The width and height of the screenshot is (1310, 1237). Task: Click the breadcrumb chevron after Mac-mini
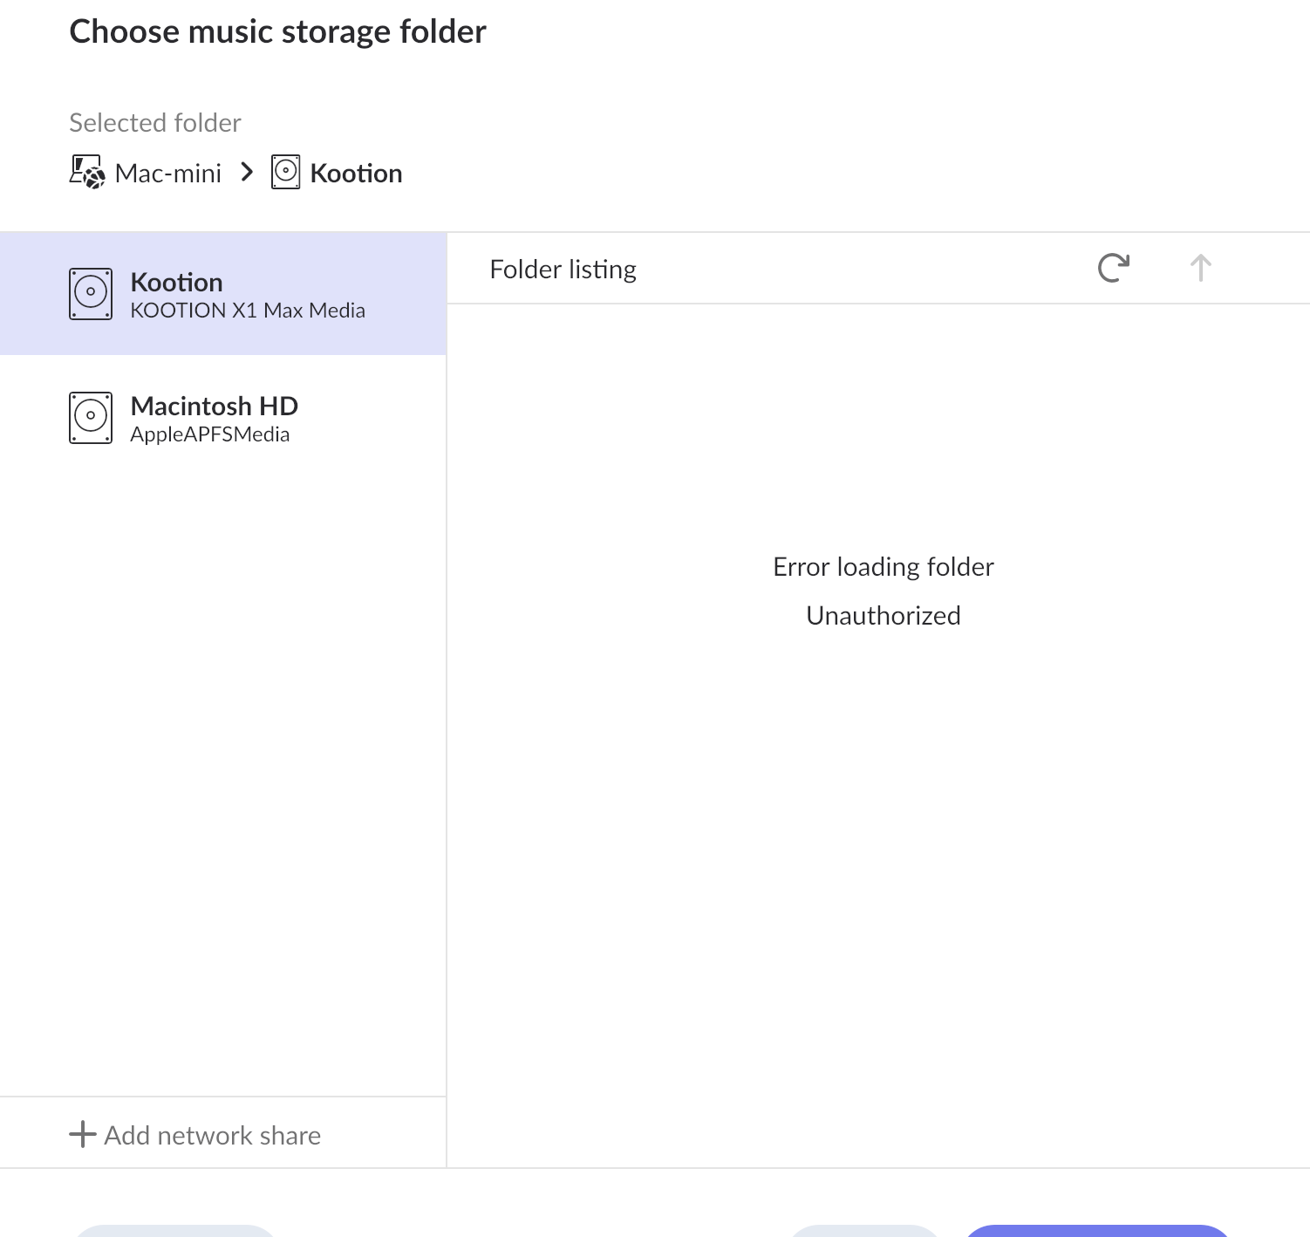tap(247, 173)
